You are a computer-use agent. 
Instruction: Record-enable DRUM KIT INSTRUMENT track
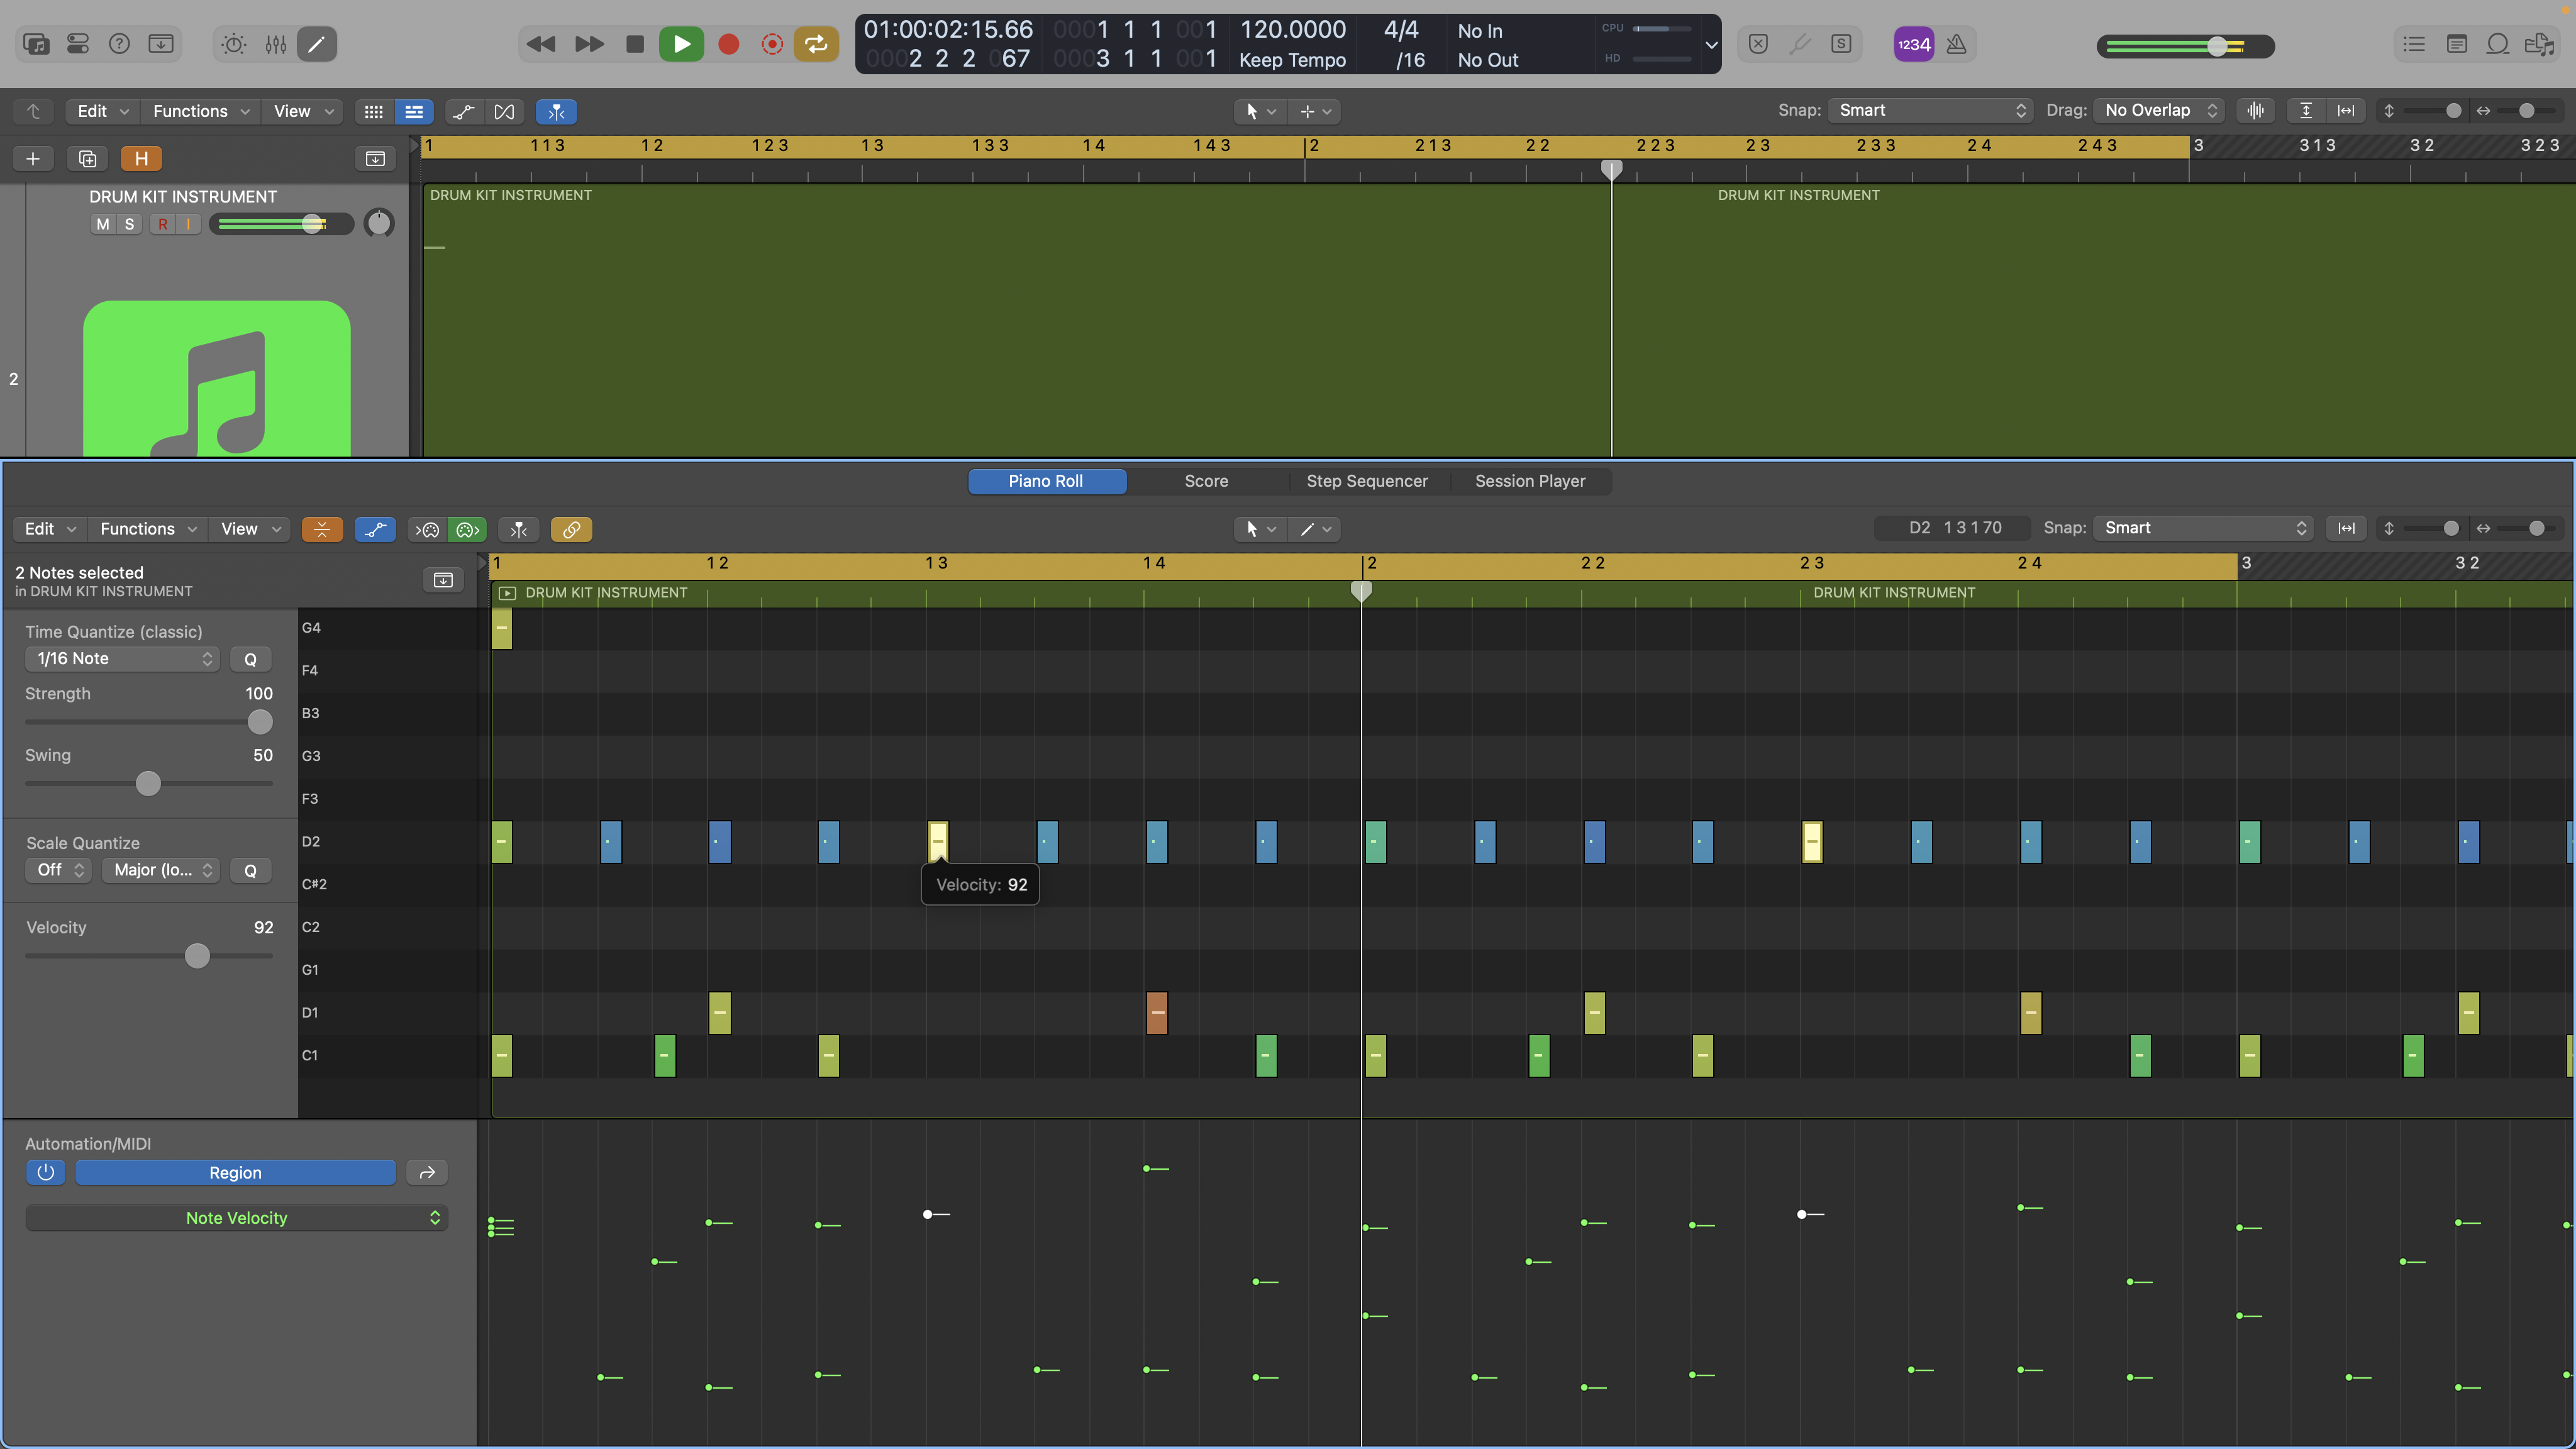(163, 224)
